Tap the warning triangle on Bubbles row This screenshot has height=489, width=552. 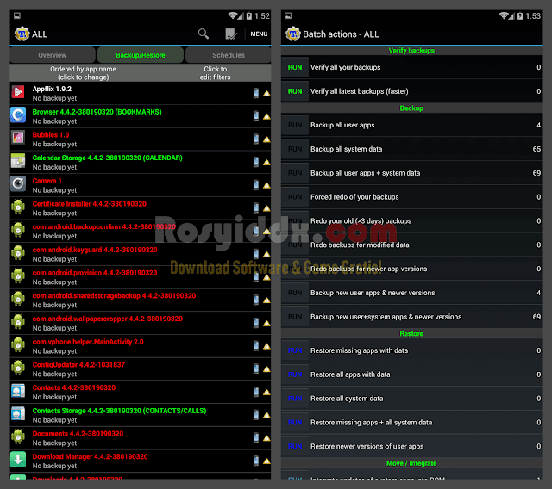tap(267, 139)
